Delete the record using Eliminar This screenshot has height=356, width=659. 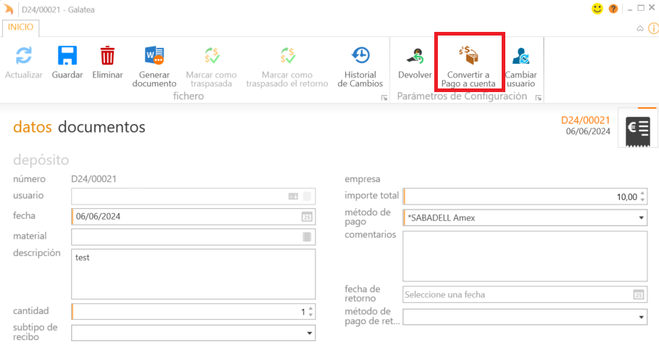click(x=107, y=57)
